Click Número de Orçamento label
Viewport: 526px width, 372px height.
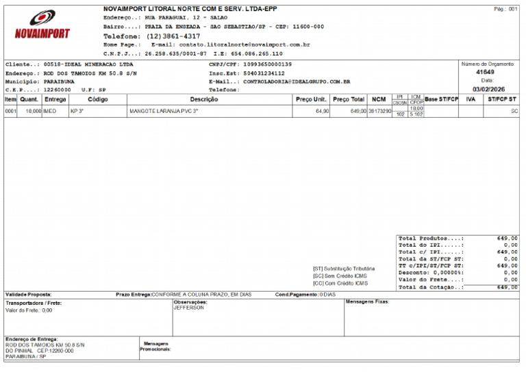point(488,64)
